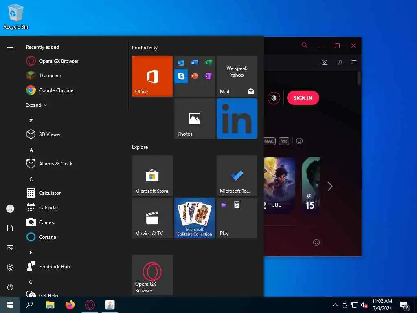
Task: Open the Microsoft Store tile
Action: pos(152,176)
